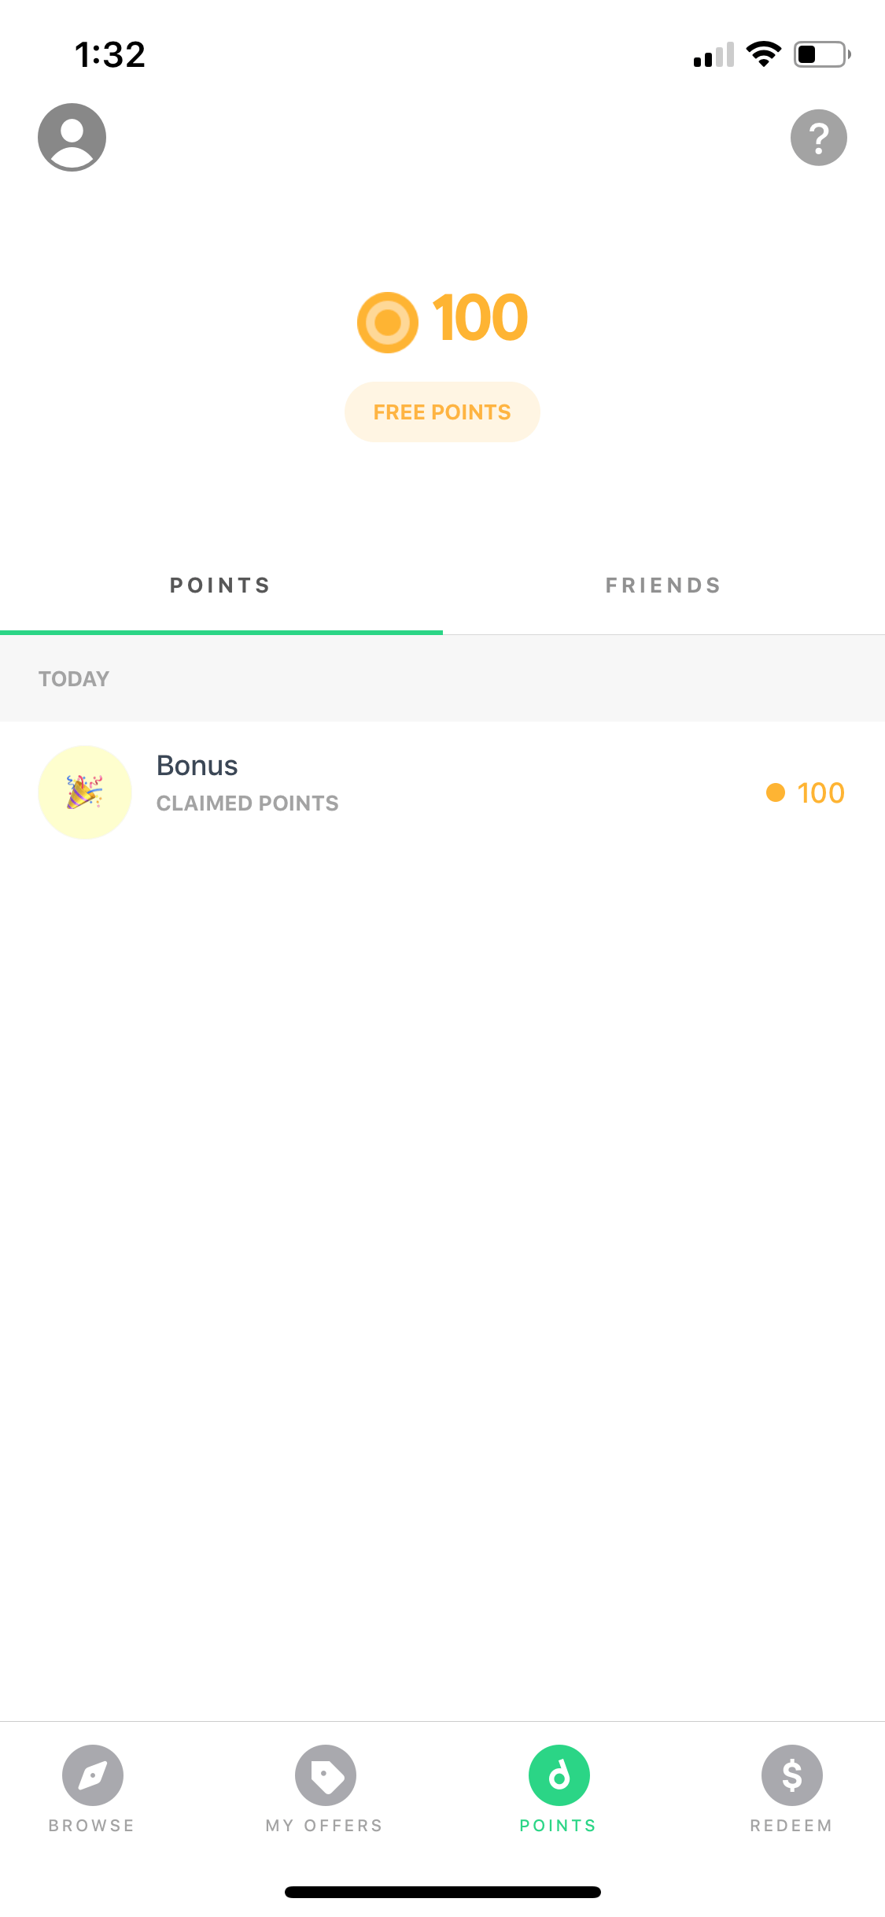Tap the REDEEM label in bottom bar
This screenshot has width=885, height=1917.
tap(791, 1826)
